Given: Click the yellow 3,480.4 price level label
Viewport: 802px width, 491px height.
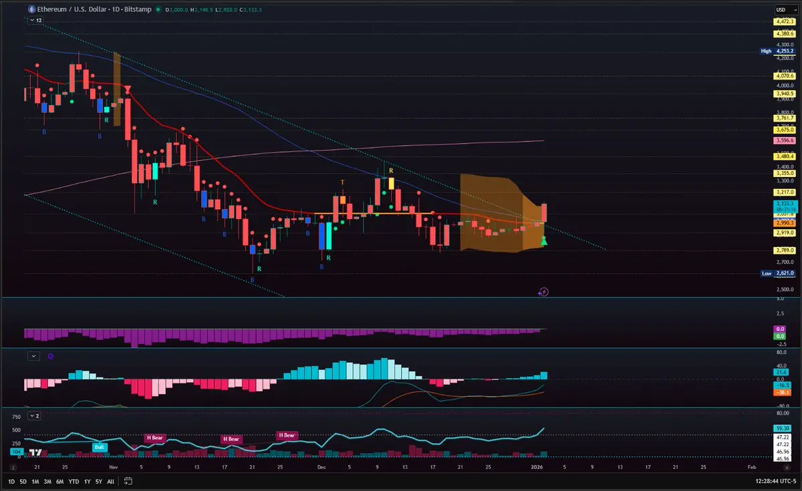Looking at the screenshot, I should tap(785, 156).
